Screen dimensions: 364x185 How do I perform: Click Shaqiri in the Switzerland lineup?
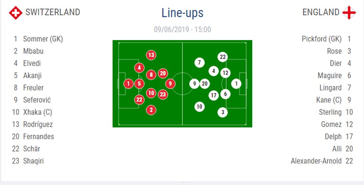coord(33,161)
